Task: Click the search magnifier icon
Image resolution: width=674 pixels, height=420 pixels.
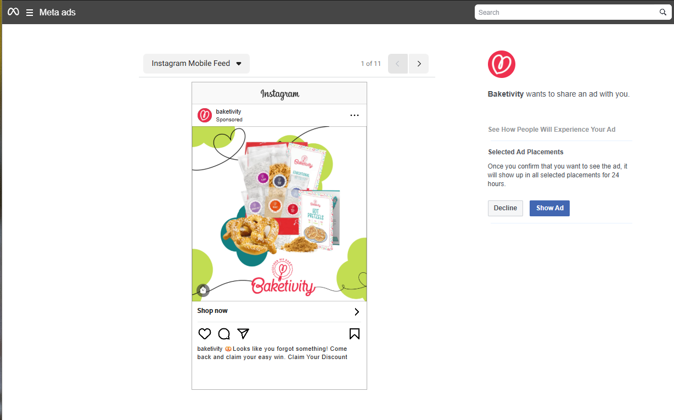Action: point(663,12)
